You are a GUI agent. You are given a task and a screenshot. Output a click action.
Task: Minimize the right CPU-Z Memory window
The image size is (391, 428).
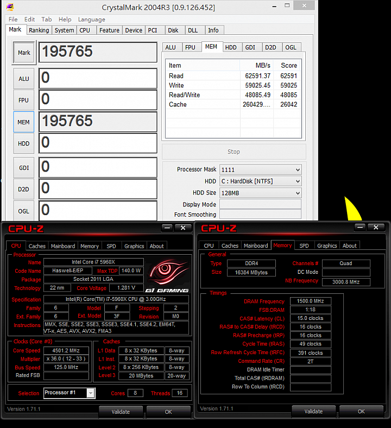click(x=360, y=227)
